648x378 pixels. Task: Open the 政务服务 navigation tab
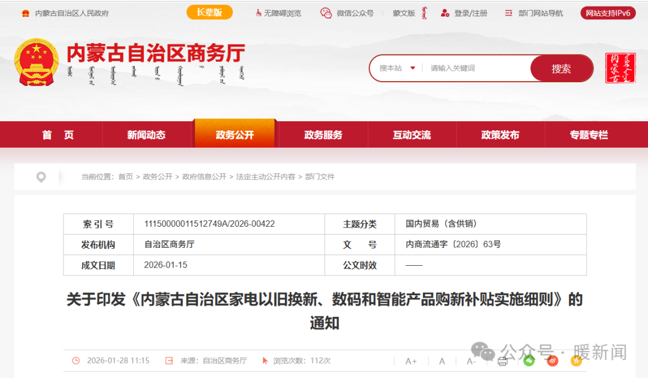(323, 135)
